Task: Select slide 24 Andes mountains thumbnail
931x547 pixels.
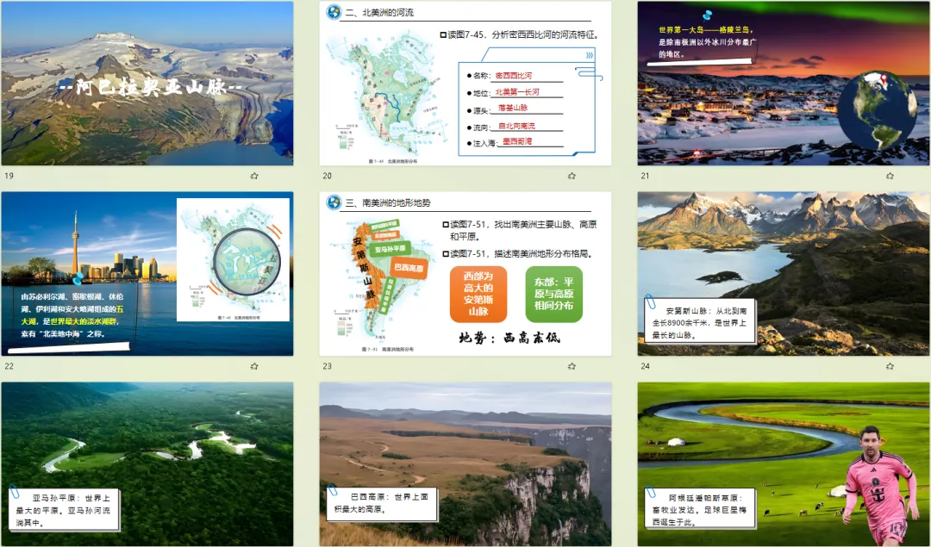Action: click(x=784, y=274)
